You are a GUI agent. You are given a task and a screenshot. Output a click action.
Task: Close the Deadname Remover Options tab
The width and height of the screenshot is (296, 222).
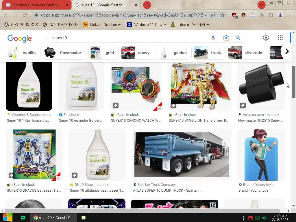[67, 5]
